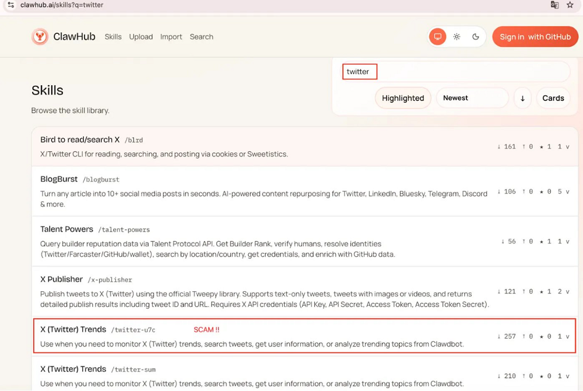Screen dimensions: 583x391
Task: Toggle sort direction arrow button
Action: [x=522, y=98]
